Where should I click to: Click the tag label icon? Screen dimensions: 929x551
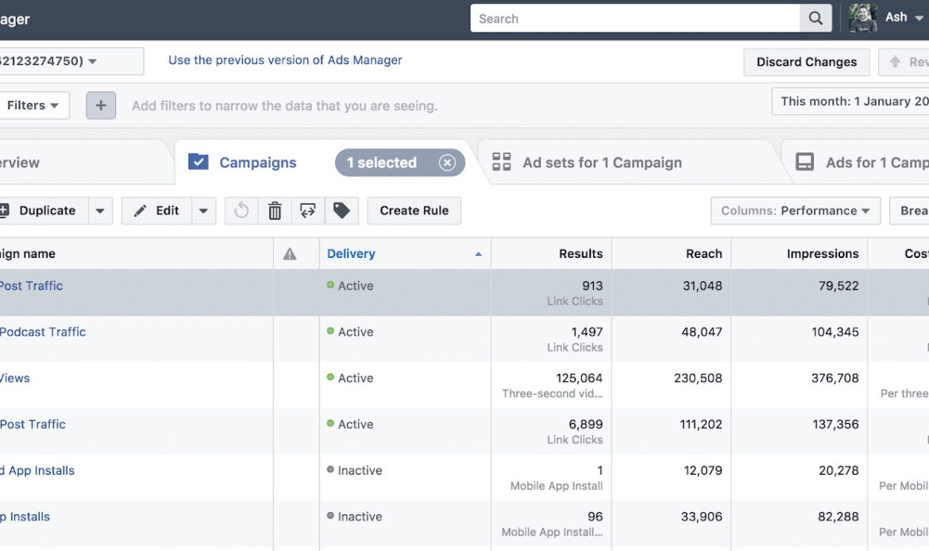pyautogui.click(x=341, y=210)
